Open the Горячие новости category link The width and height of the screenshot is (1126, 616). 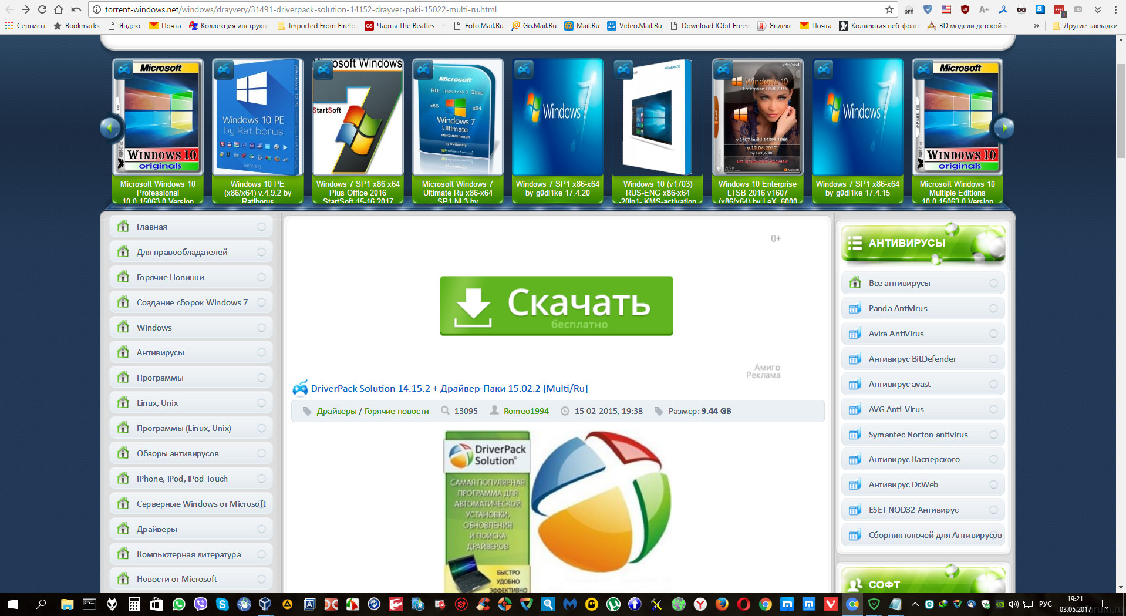396,411
